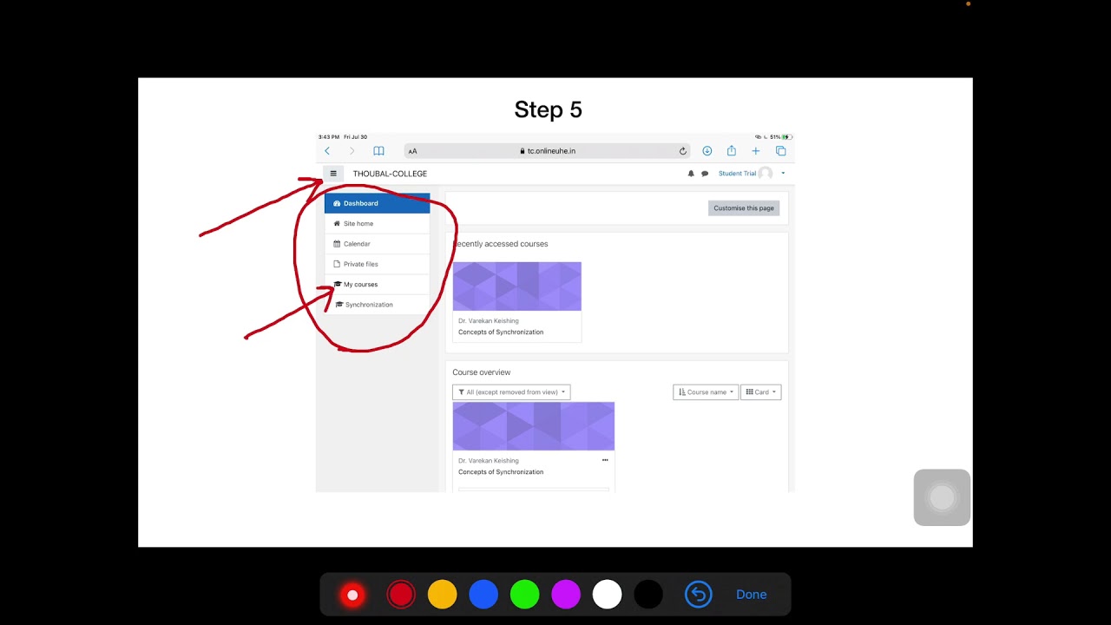This screenshot has width=1111, height=625.
Task: Add a new Safari tab
Action: pyautogui.click(x=755, y=151)
